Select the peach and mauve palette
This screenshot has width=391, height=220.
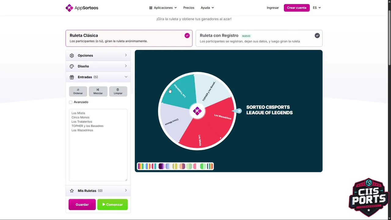pos(182,166)
